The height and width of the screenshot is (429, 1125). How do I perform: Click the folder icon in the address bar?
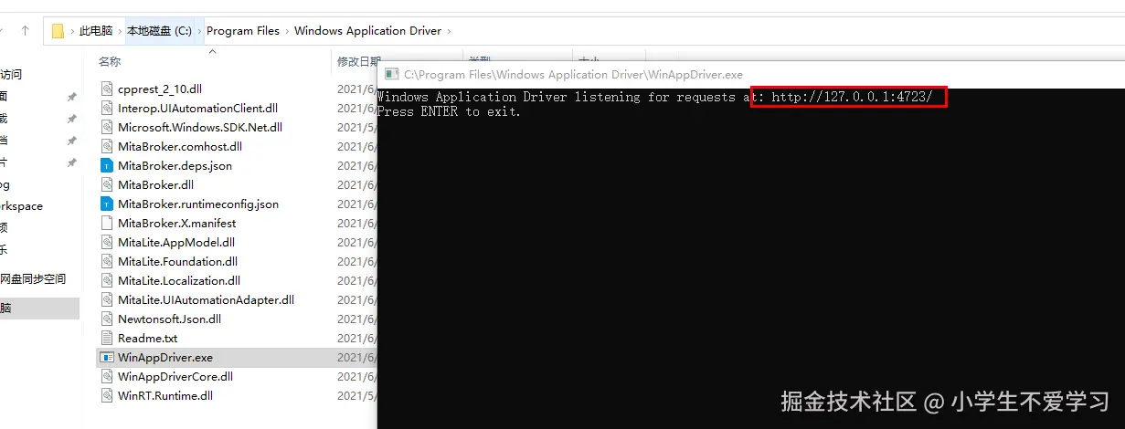[x=58, y=31]
